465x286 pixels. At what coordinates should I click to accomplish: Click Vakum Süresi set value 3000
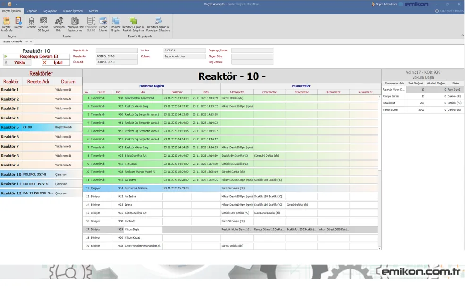coord(415,110)
